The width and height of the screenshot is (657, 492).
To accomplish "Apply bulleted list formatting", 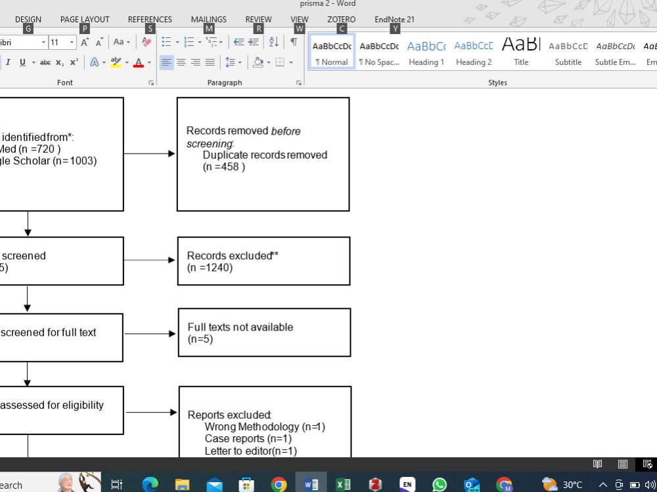I will [166, 42].
